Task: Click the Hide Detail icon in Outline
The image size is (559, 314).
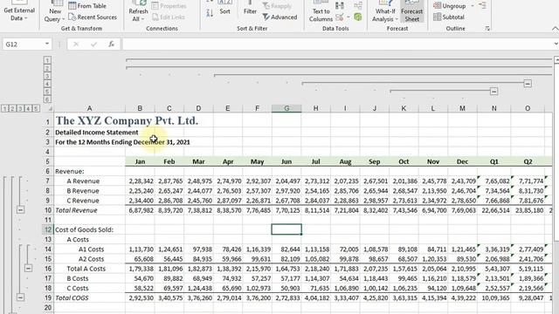Action: (482, 5)
